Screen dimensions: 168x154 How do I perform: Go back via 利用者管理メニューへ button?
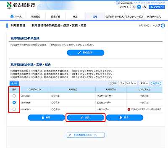coord(86,135)
